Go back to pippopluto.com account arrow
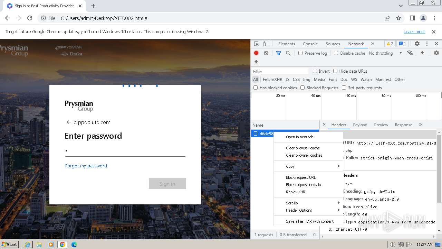Screen dimensions: 442x249 pyautogui.click(x=68, y=122)
